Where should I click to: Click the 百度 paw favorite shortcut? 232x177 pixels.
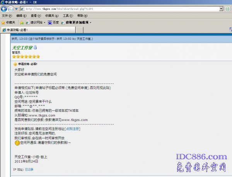pos(53,22)
